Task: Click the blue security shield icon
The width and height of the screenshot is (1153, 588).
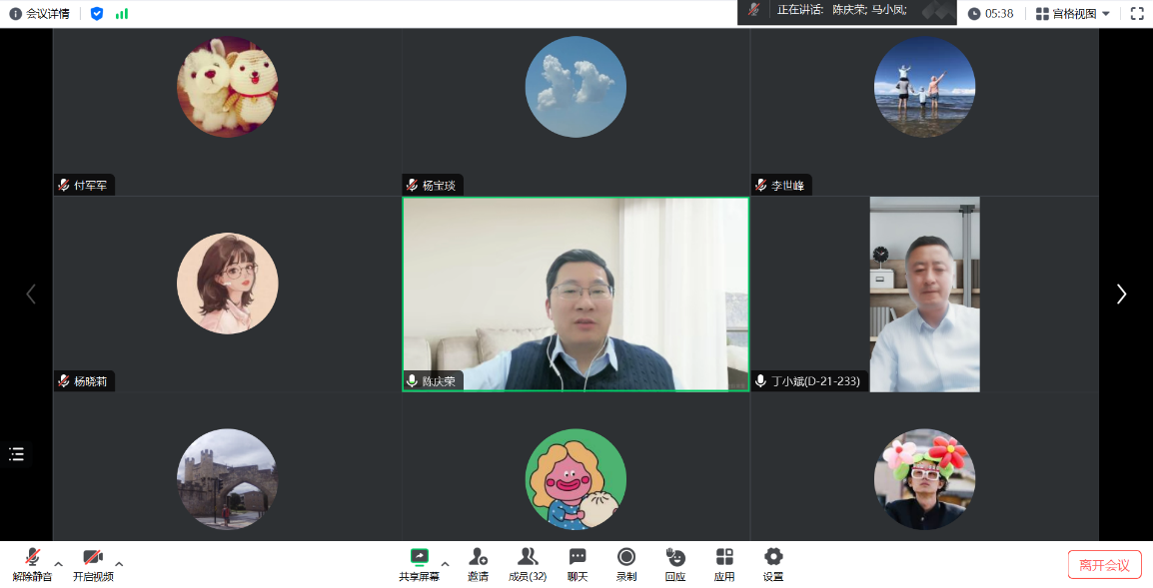Action: pos(97,14)
